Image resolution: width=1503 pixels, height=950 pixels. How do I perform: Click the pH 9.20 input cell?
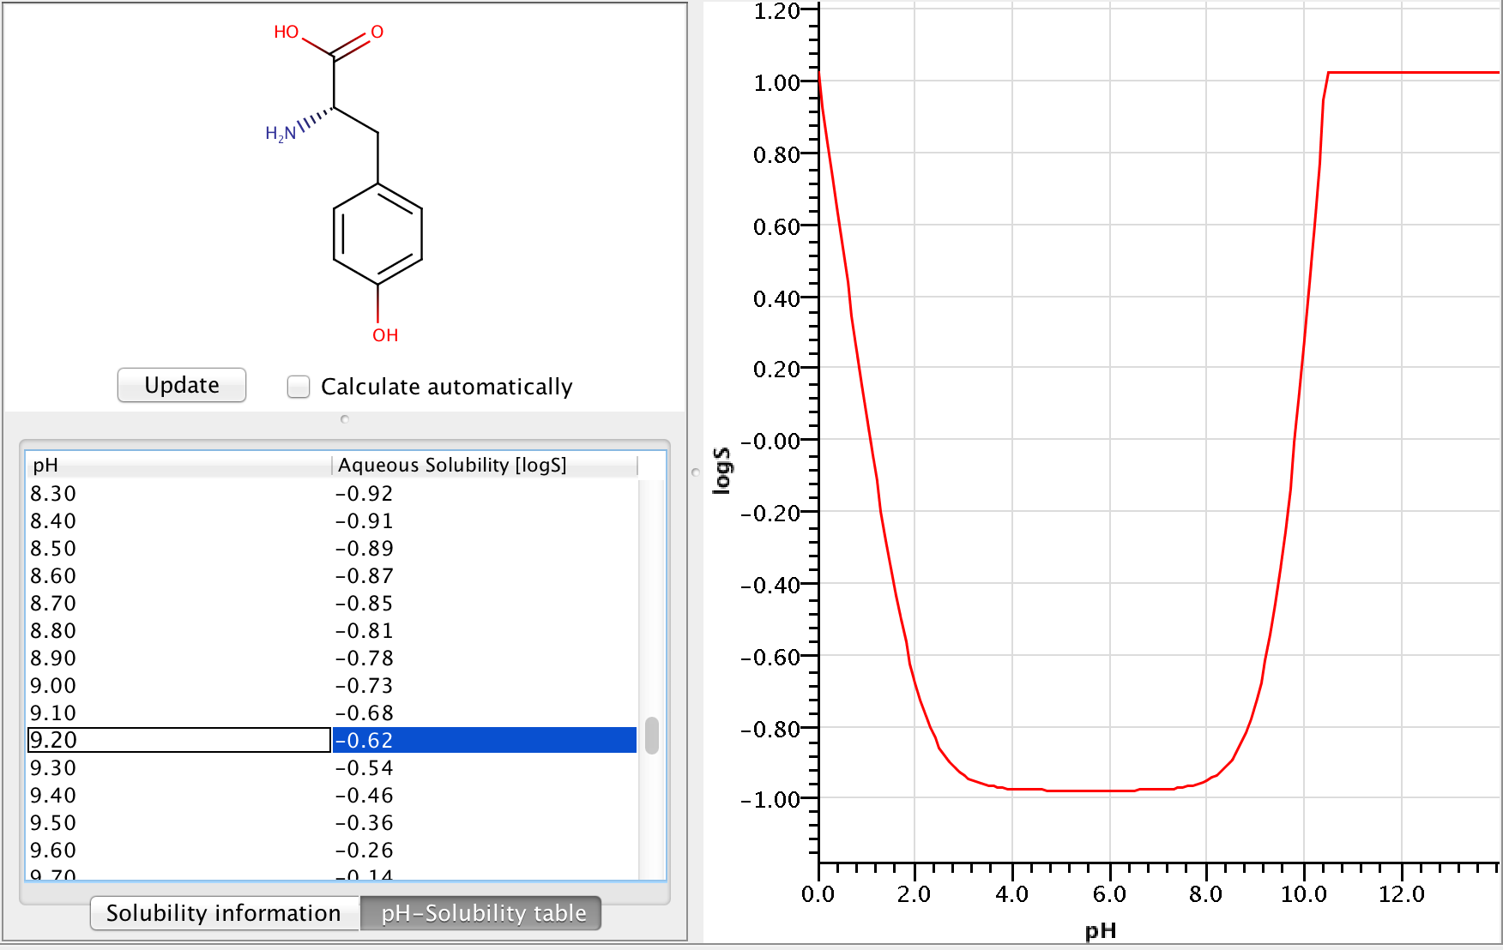tap(178, 740)
